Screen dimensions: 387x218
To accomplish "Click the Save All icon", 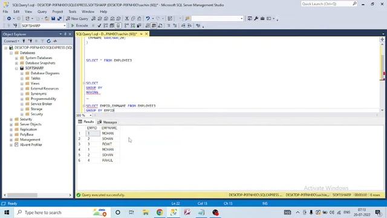I will tap(59, 19).
